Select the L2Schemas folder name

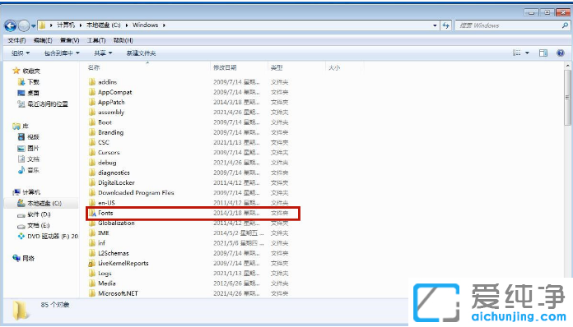point(114,253)
